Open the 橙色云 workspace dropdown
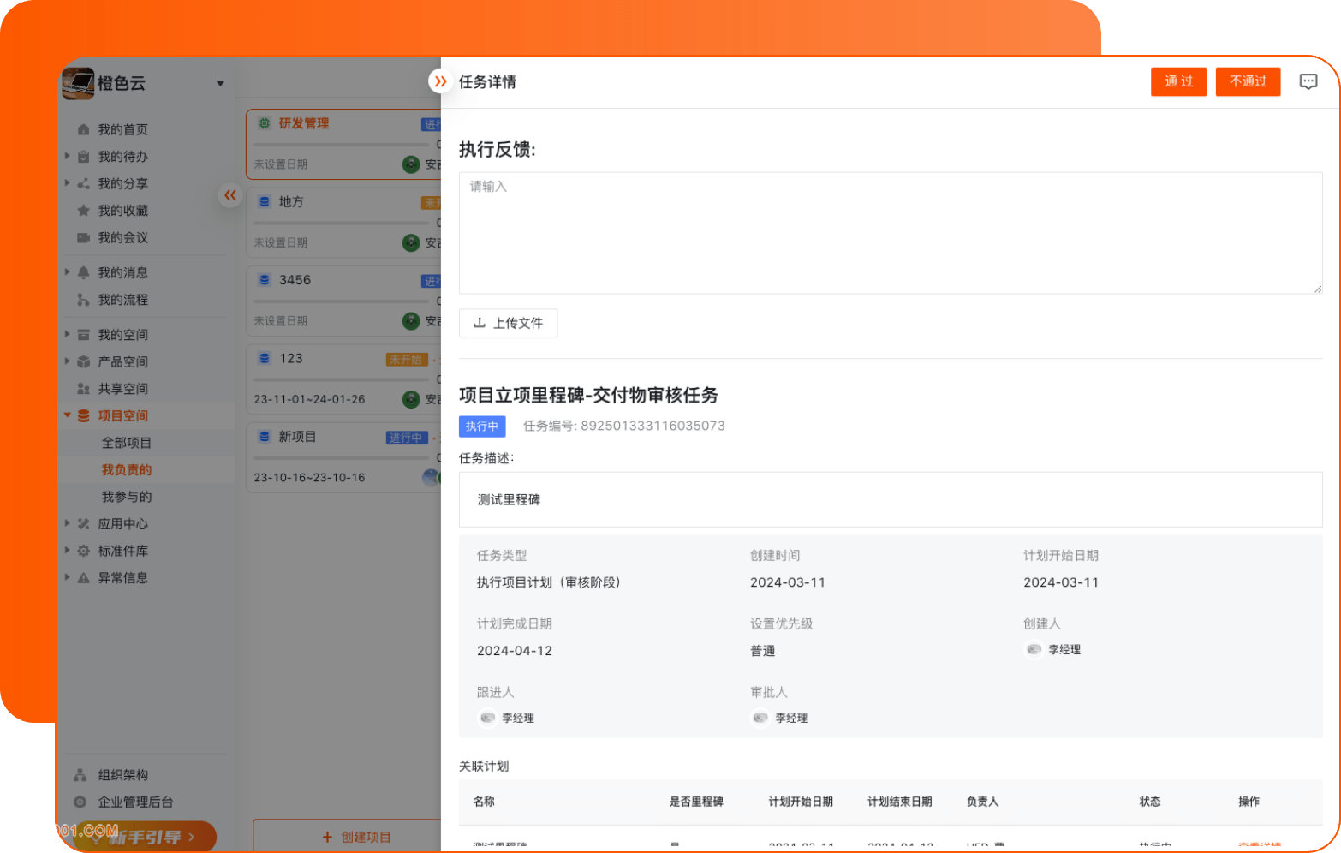Screen dimensions: 1341x853 220,83
